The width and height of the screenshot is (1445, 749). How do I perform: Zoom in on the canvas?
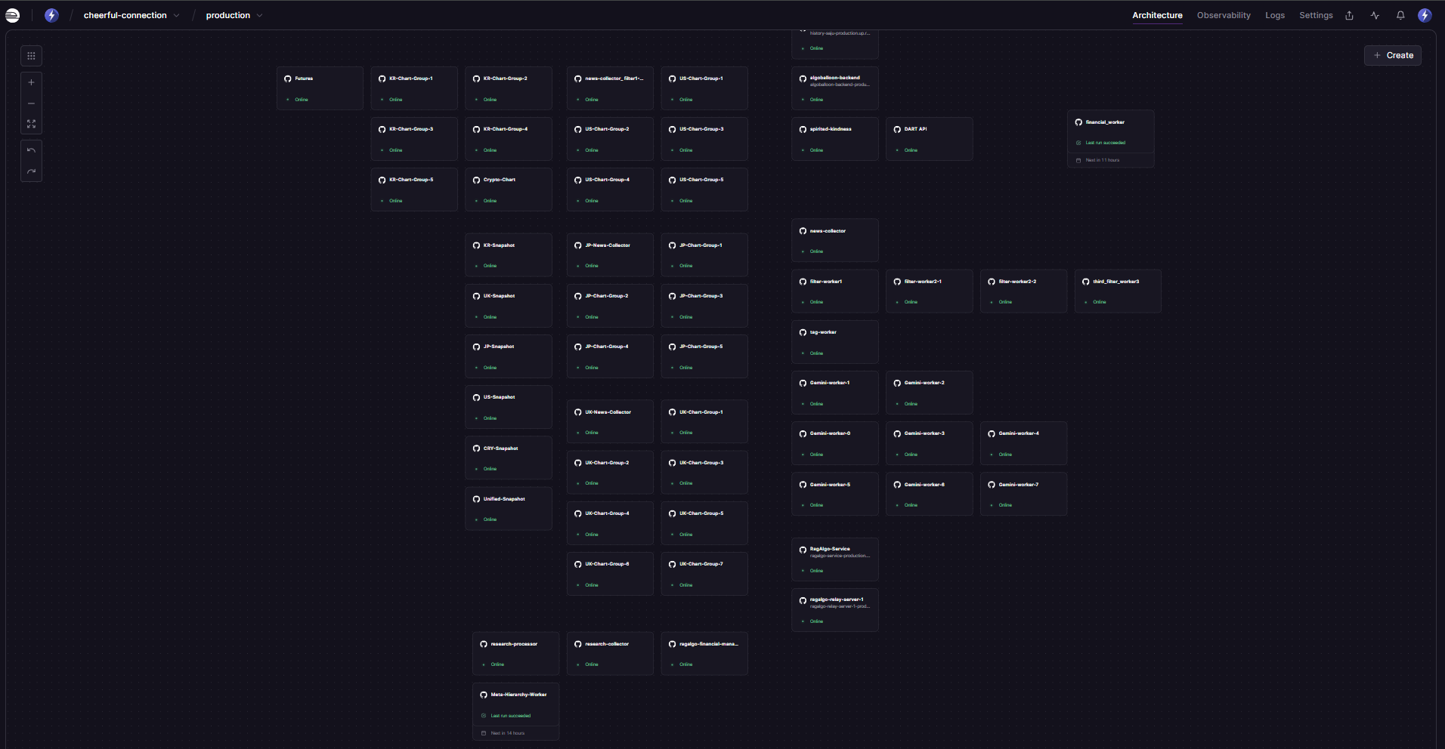tap(31, 83)
